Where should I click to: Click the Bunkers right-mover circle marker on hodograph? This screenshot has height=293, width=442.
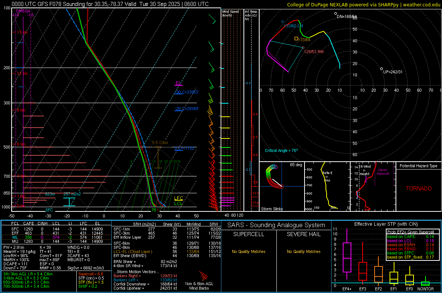tap(303, 48)
